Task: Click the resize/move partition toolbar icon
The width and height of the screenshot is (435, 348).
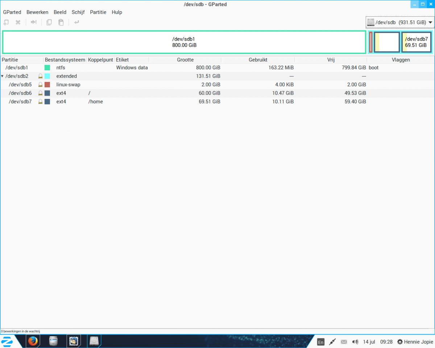Action: 33,22
